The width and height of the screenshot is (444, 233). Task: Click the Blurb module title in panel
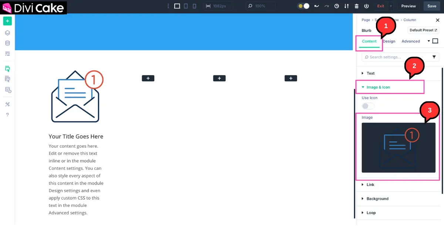(x=366, y=30)
